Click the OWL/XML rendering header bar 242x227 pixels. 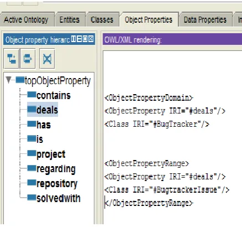coord(172,39)
